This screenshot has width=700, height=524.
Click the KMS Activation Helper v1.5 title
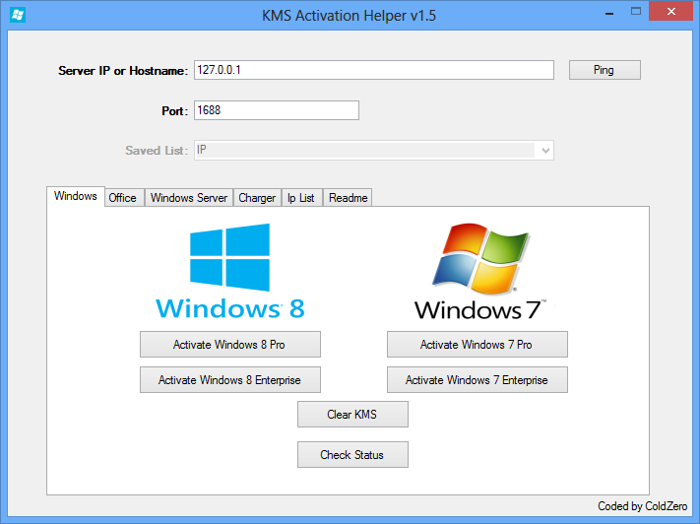click(349, 16)
